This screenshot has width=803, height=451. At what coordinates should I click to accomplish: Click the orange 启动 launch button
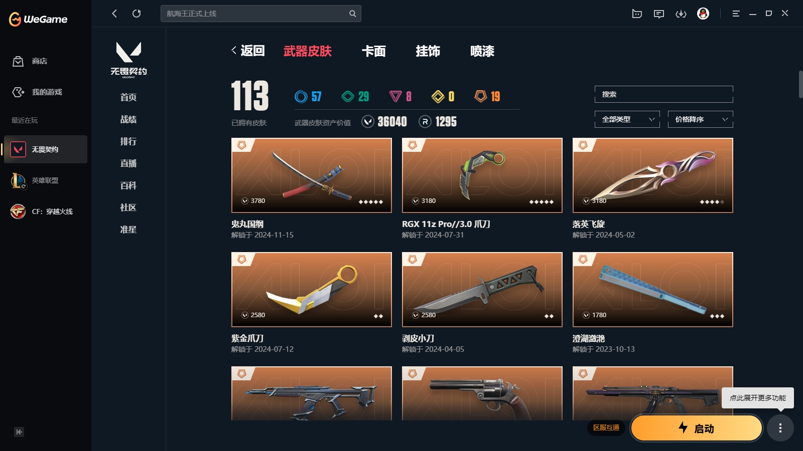pos(697,428)
